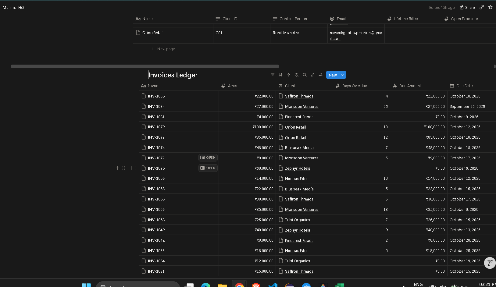The image size is (496, 287).
Task: Click the AI sparkle icon in toolbar
Action: pyautogui.click(x=296, y=75)
